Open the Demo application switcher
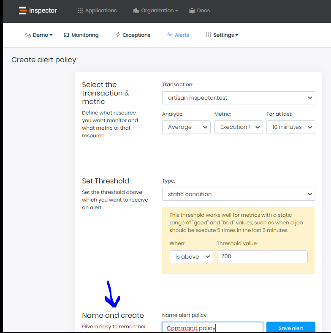Viewport: 331px width, 333px height. [39, 35]
